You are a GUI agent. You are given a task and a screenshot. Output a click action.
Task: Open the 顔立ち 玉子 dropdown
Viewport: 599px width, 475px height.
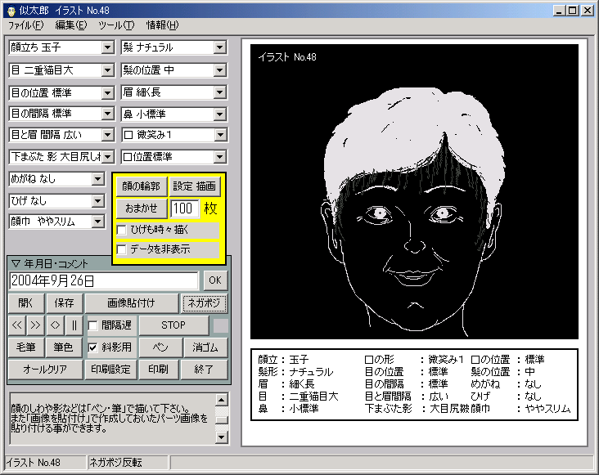point(108,47)
